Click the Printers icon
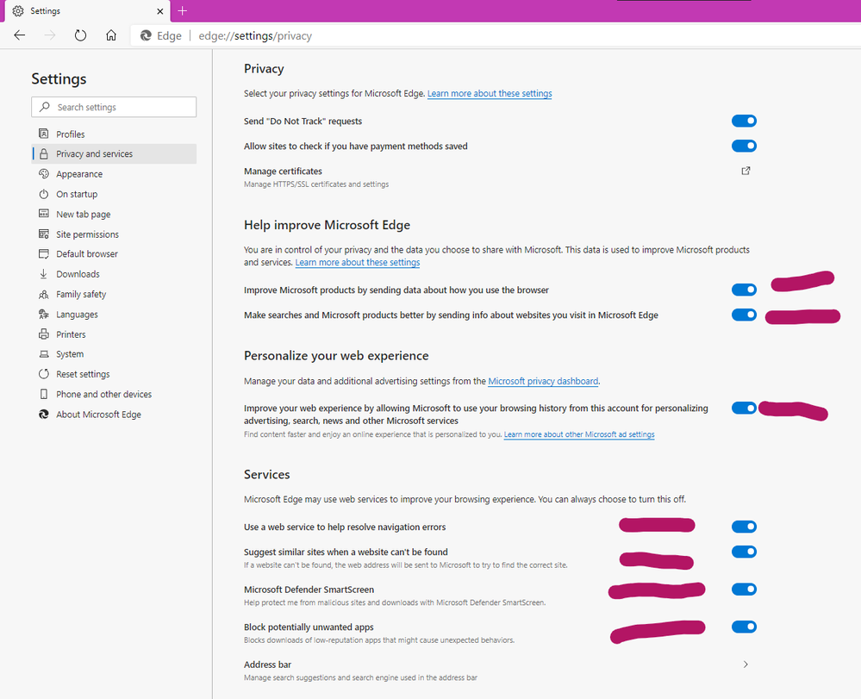 [43, 334]
